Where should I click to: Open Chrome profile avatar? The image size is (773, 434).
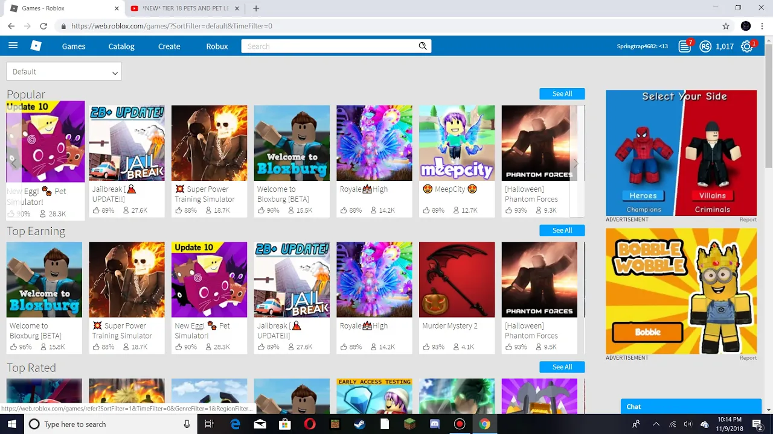click(746, 26)
